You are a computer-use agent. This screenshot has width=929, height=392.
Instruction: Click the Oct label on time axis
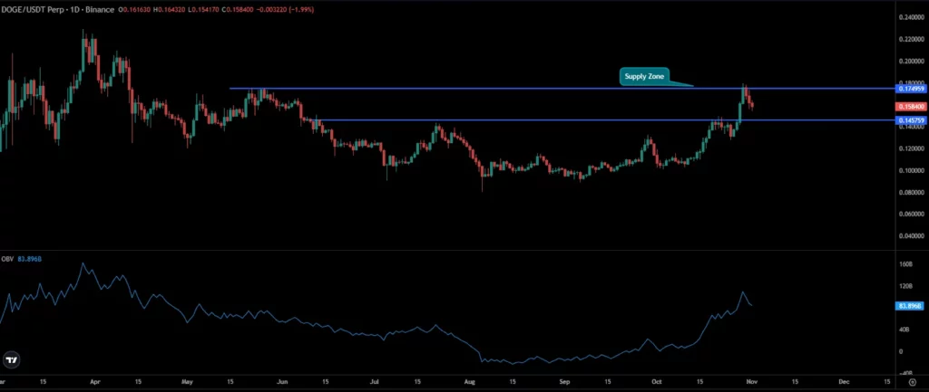tap(657, 383)
